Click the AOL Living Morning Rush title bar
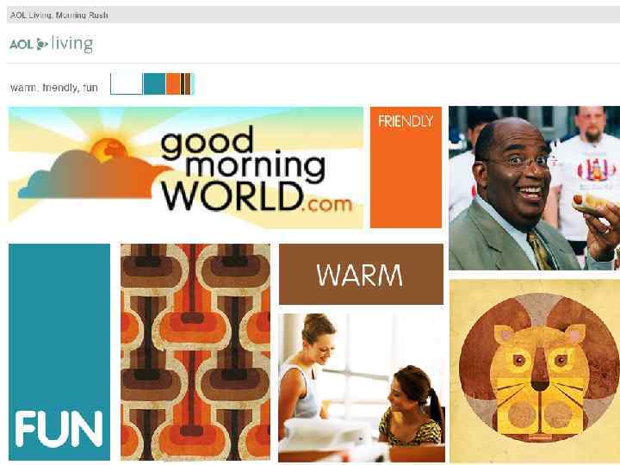Viewport: 620px width, 465px height. point(313,15)
